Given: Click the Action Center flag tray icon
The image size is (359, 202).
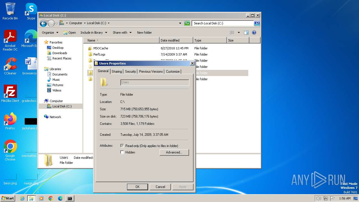Looking at the screenshot, I should pyautogui.click(x=332, y=198).
